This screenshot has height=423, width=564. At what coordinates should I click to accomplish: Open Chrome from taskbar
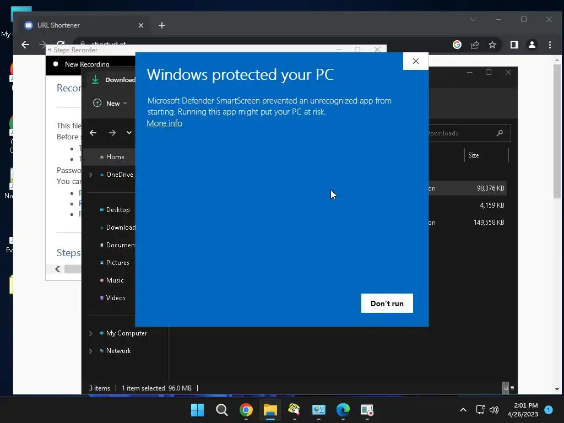246,410
